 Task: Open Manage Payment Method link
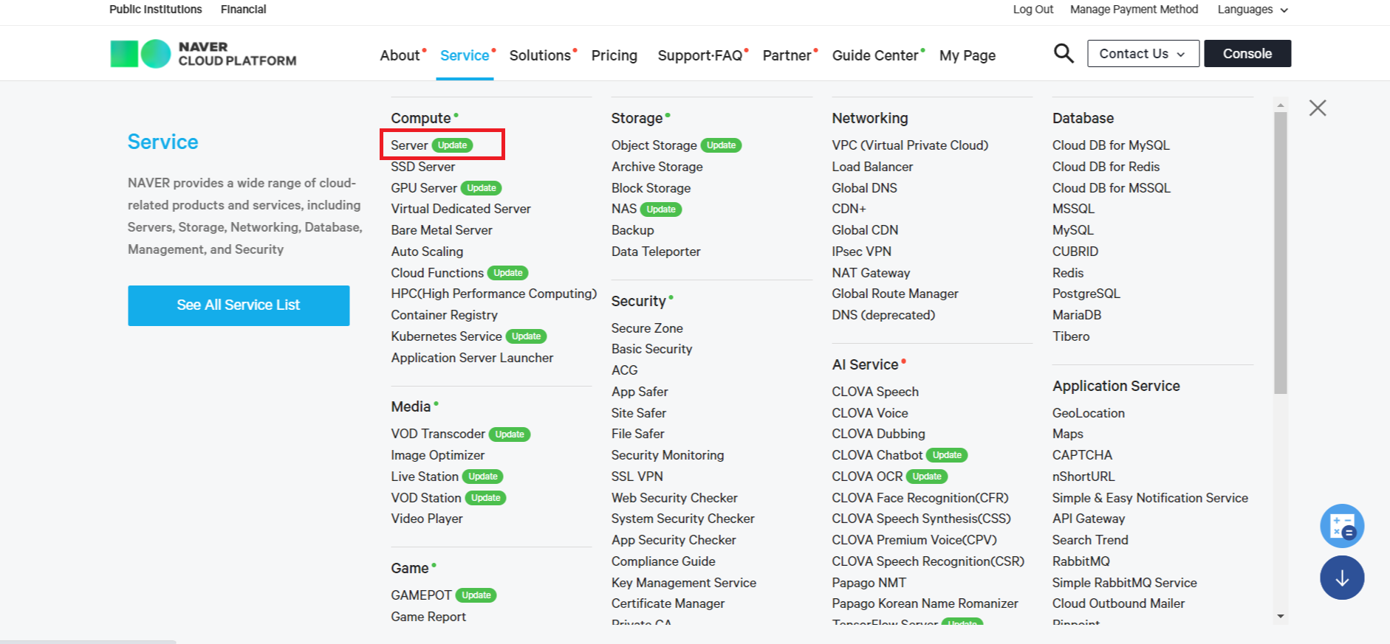pos(1134,10)
